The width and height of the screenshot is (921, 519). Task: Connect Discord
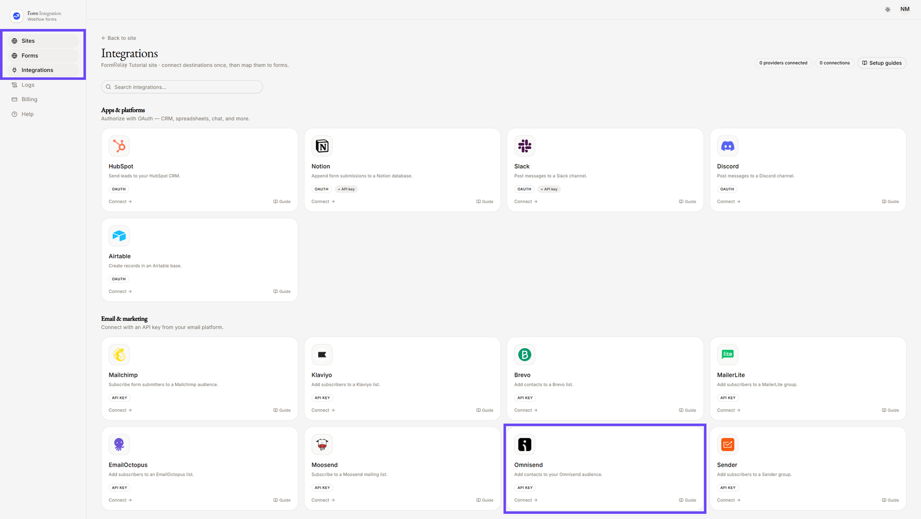tap(729, 201)
